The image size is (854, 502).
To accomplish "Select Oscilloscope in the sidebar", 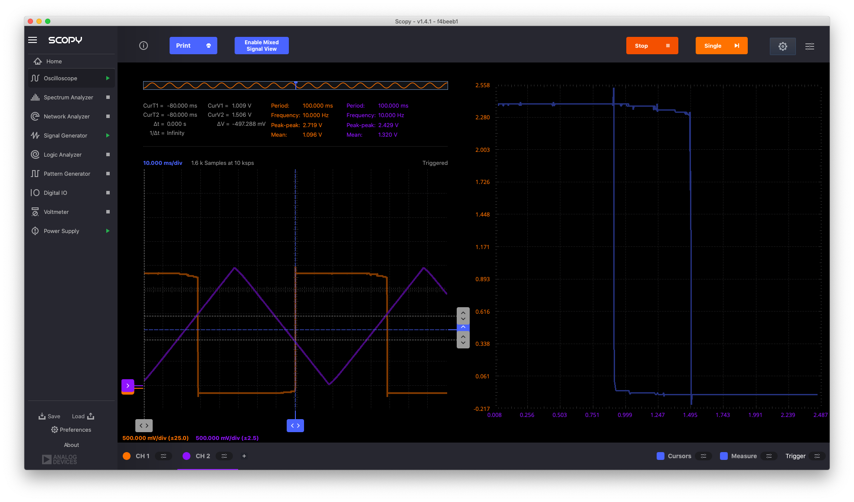I will pyautogui.click(x=71, y=78).
